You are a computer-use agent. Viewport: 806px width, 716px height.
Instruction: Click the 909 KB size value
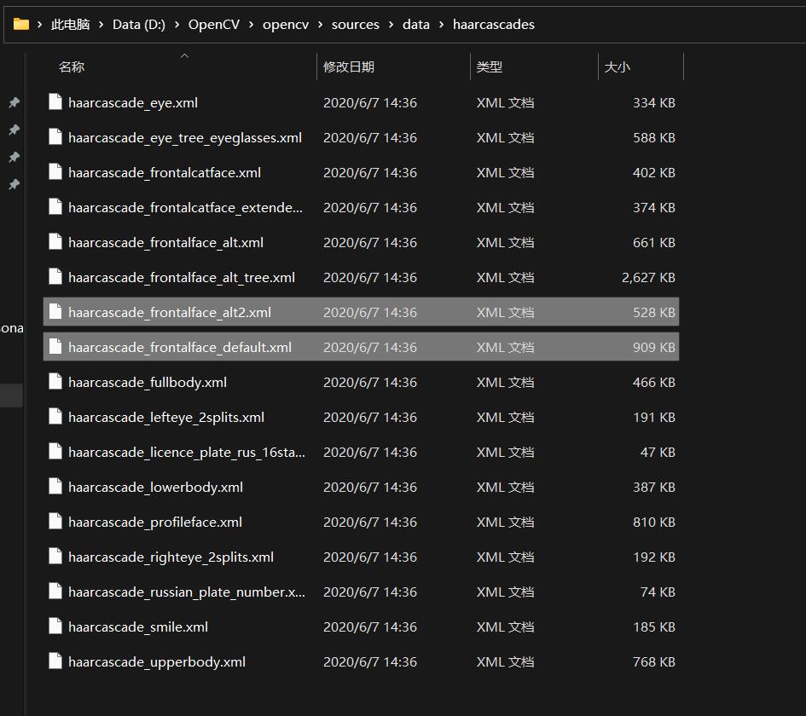pos(654,347)
